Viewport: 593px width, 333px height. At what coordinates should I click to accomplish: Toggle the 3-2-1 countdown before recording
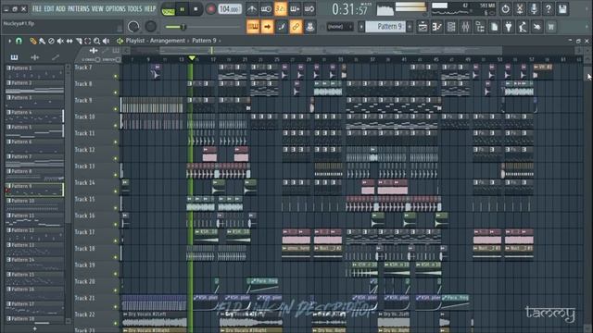click(x=280, y=8)
